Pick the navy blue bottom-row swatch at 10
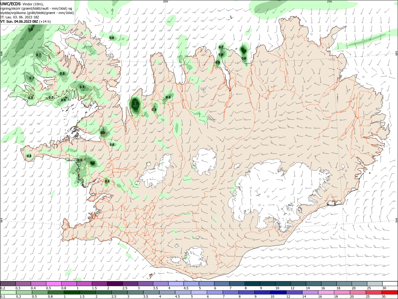The height and width of the screenshot is (299, 398). 278,292
